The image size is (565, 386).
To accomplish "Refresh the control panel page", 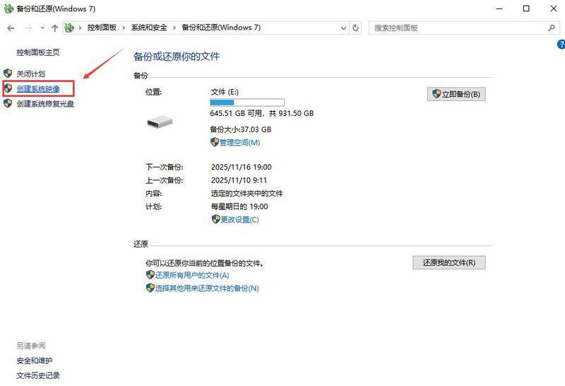I will 356,28.
